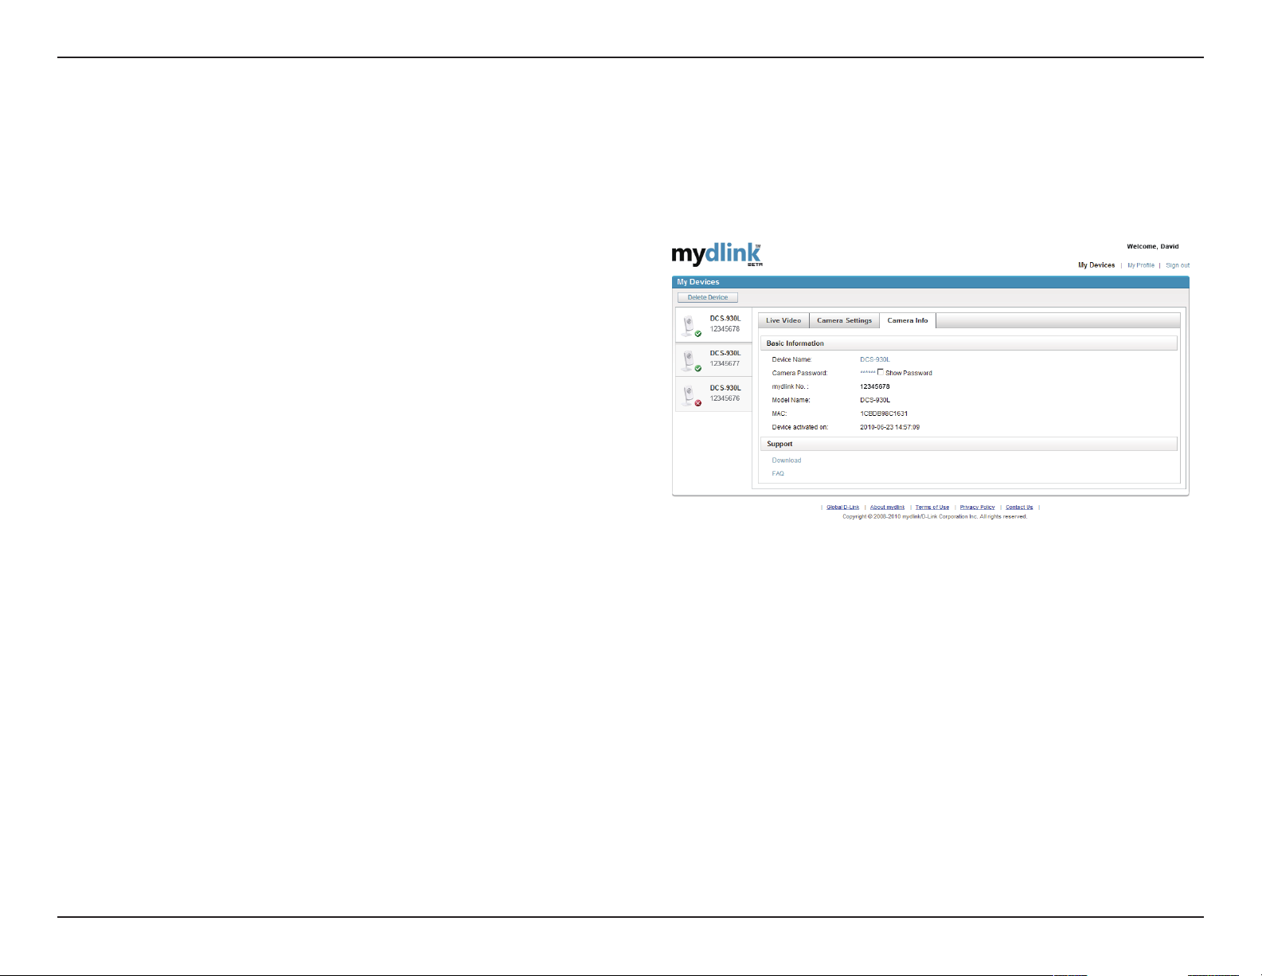Click the Welcome, David text
The height and width of the screenshot is (976, 1262).
[x=1153, y=246]
